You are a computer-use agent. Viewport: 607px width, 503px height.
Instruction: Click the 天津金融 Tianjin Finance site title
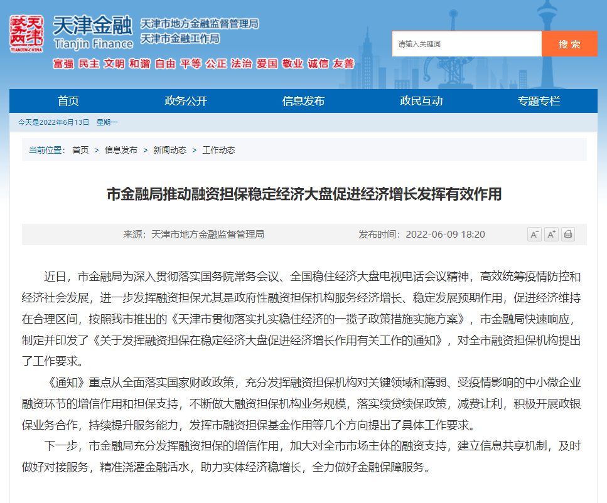(x=93, y=33)
